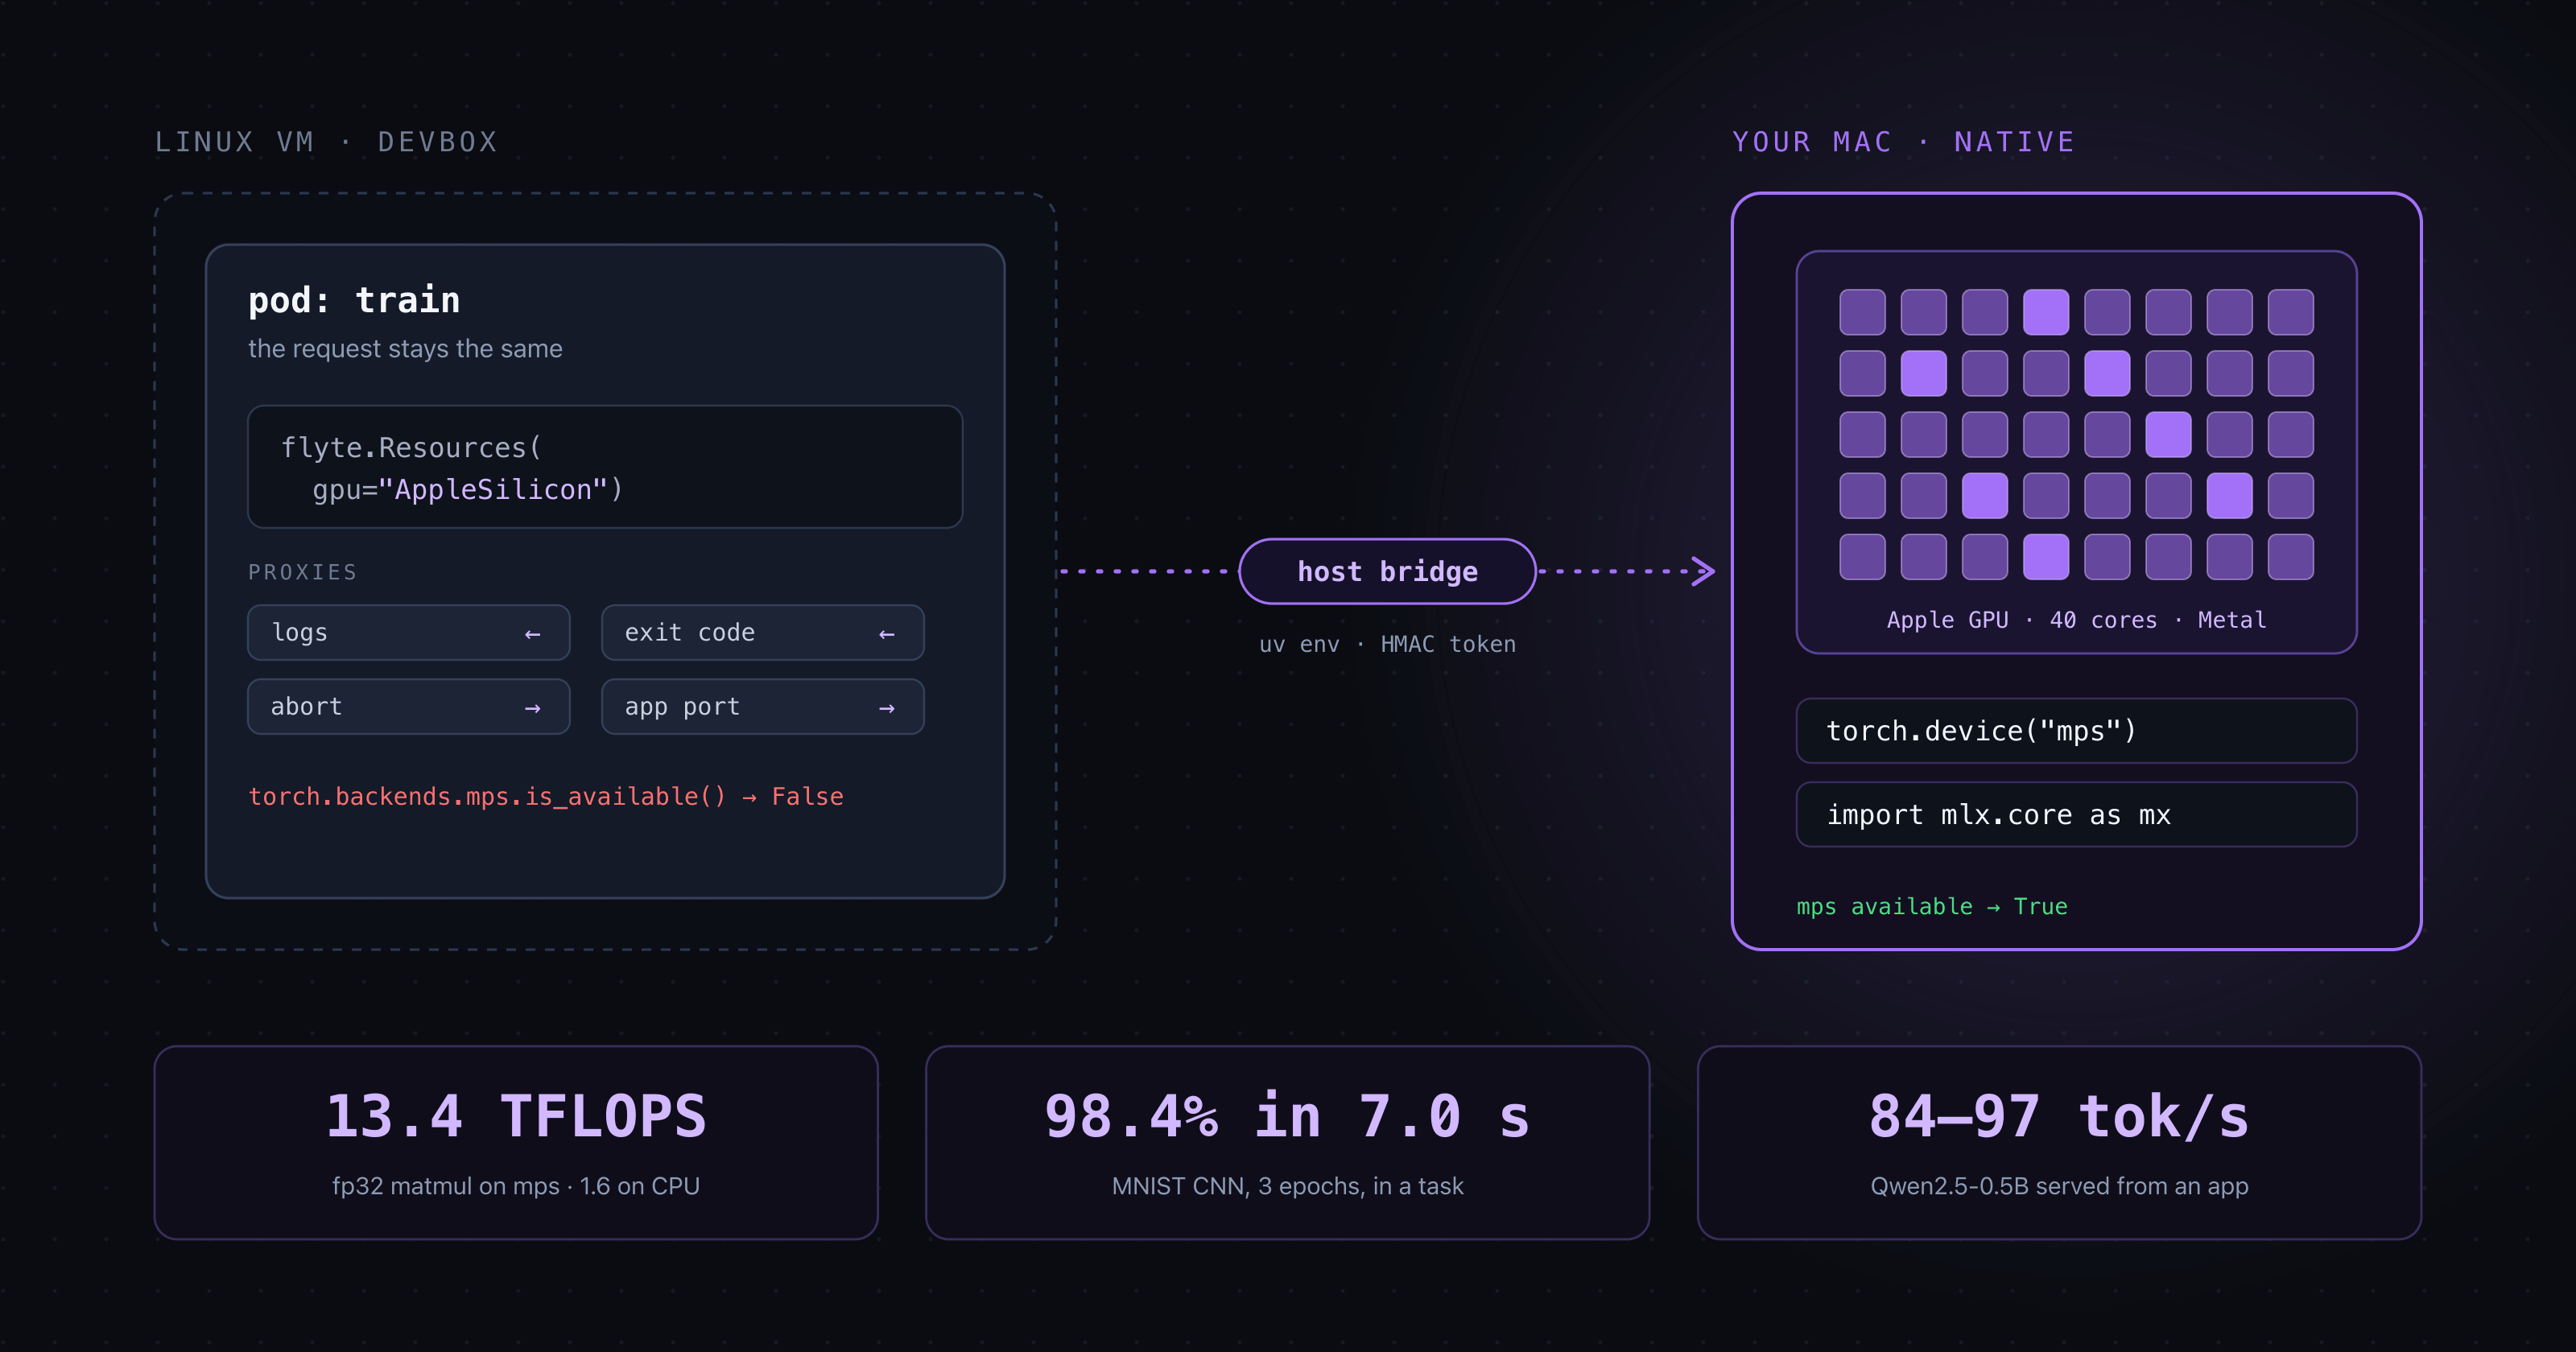Click 'MNIST CNN, 3 epochs, in a task'

[x=1287, y=1186]
